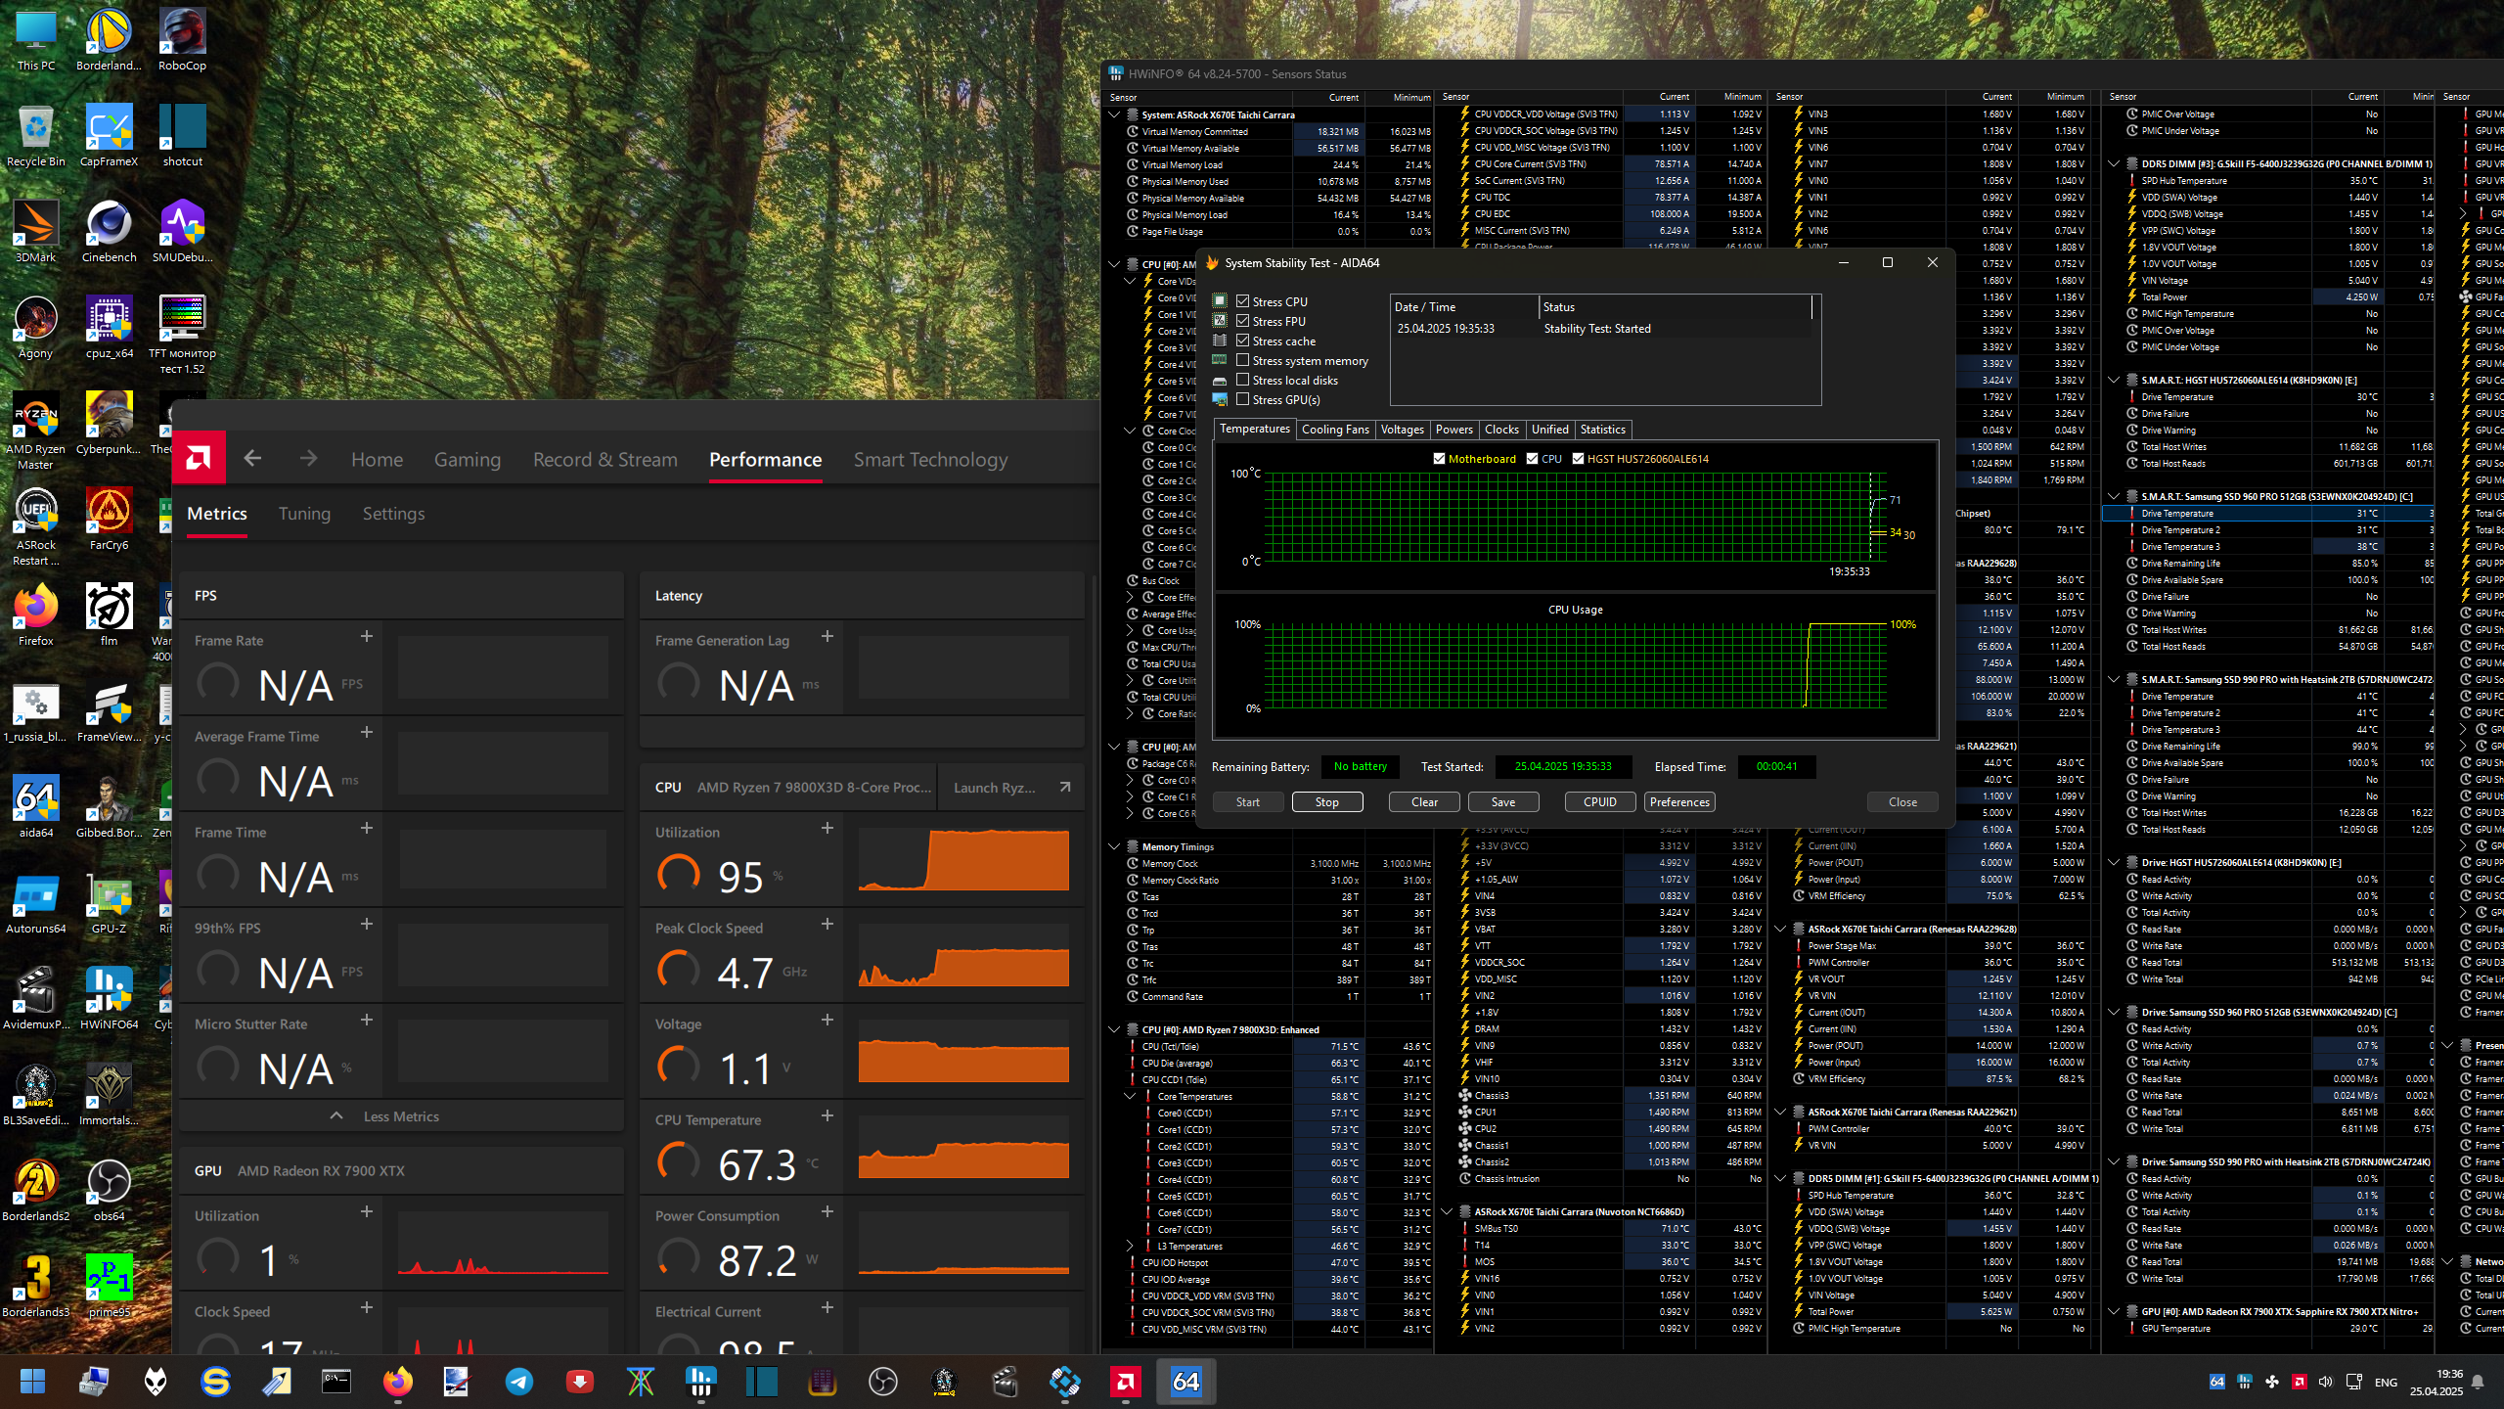Toggle the Motherboard temperature graph checkbox
The height and width of the screenshot is (1409, 2504).
pyautogui.click(x=1439, y=458)
